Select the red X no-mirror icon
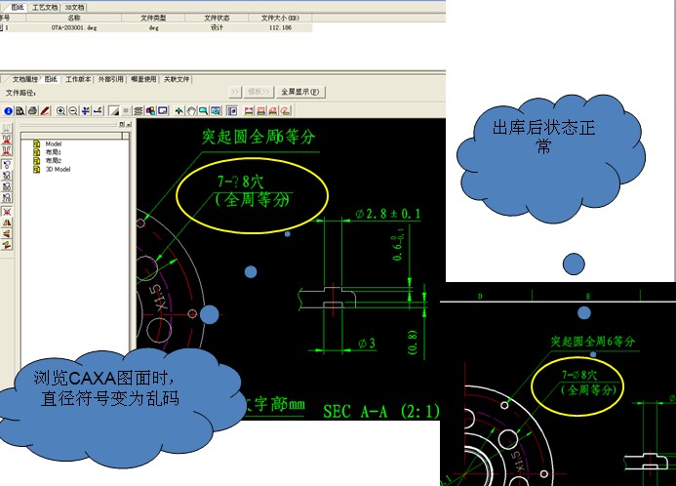 coord(7,212)
